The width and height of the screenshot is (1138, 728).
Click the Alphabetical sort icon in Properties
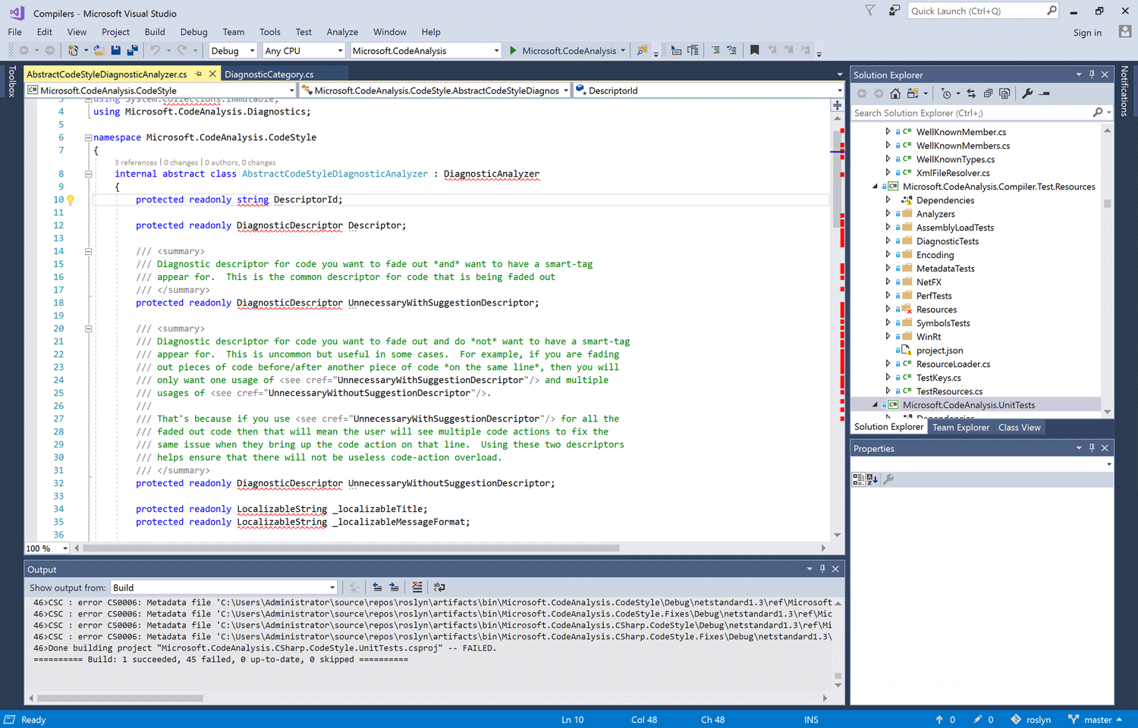tap(872, 479)
